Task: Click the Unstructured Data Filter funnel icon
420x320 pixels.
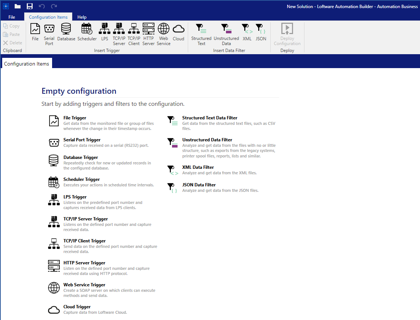Action: tap(172, 143)
